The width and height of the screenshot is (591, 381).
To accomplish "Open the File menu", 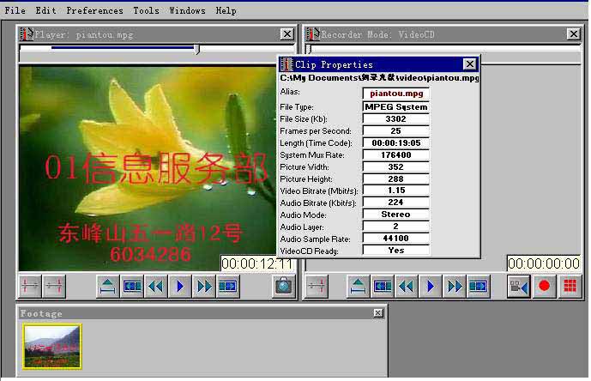I will [15, 10].
